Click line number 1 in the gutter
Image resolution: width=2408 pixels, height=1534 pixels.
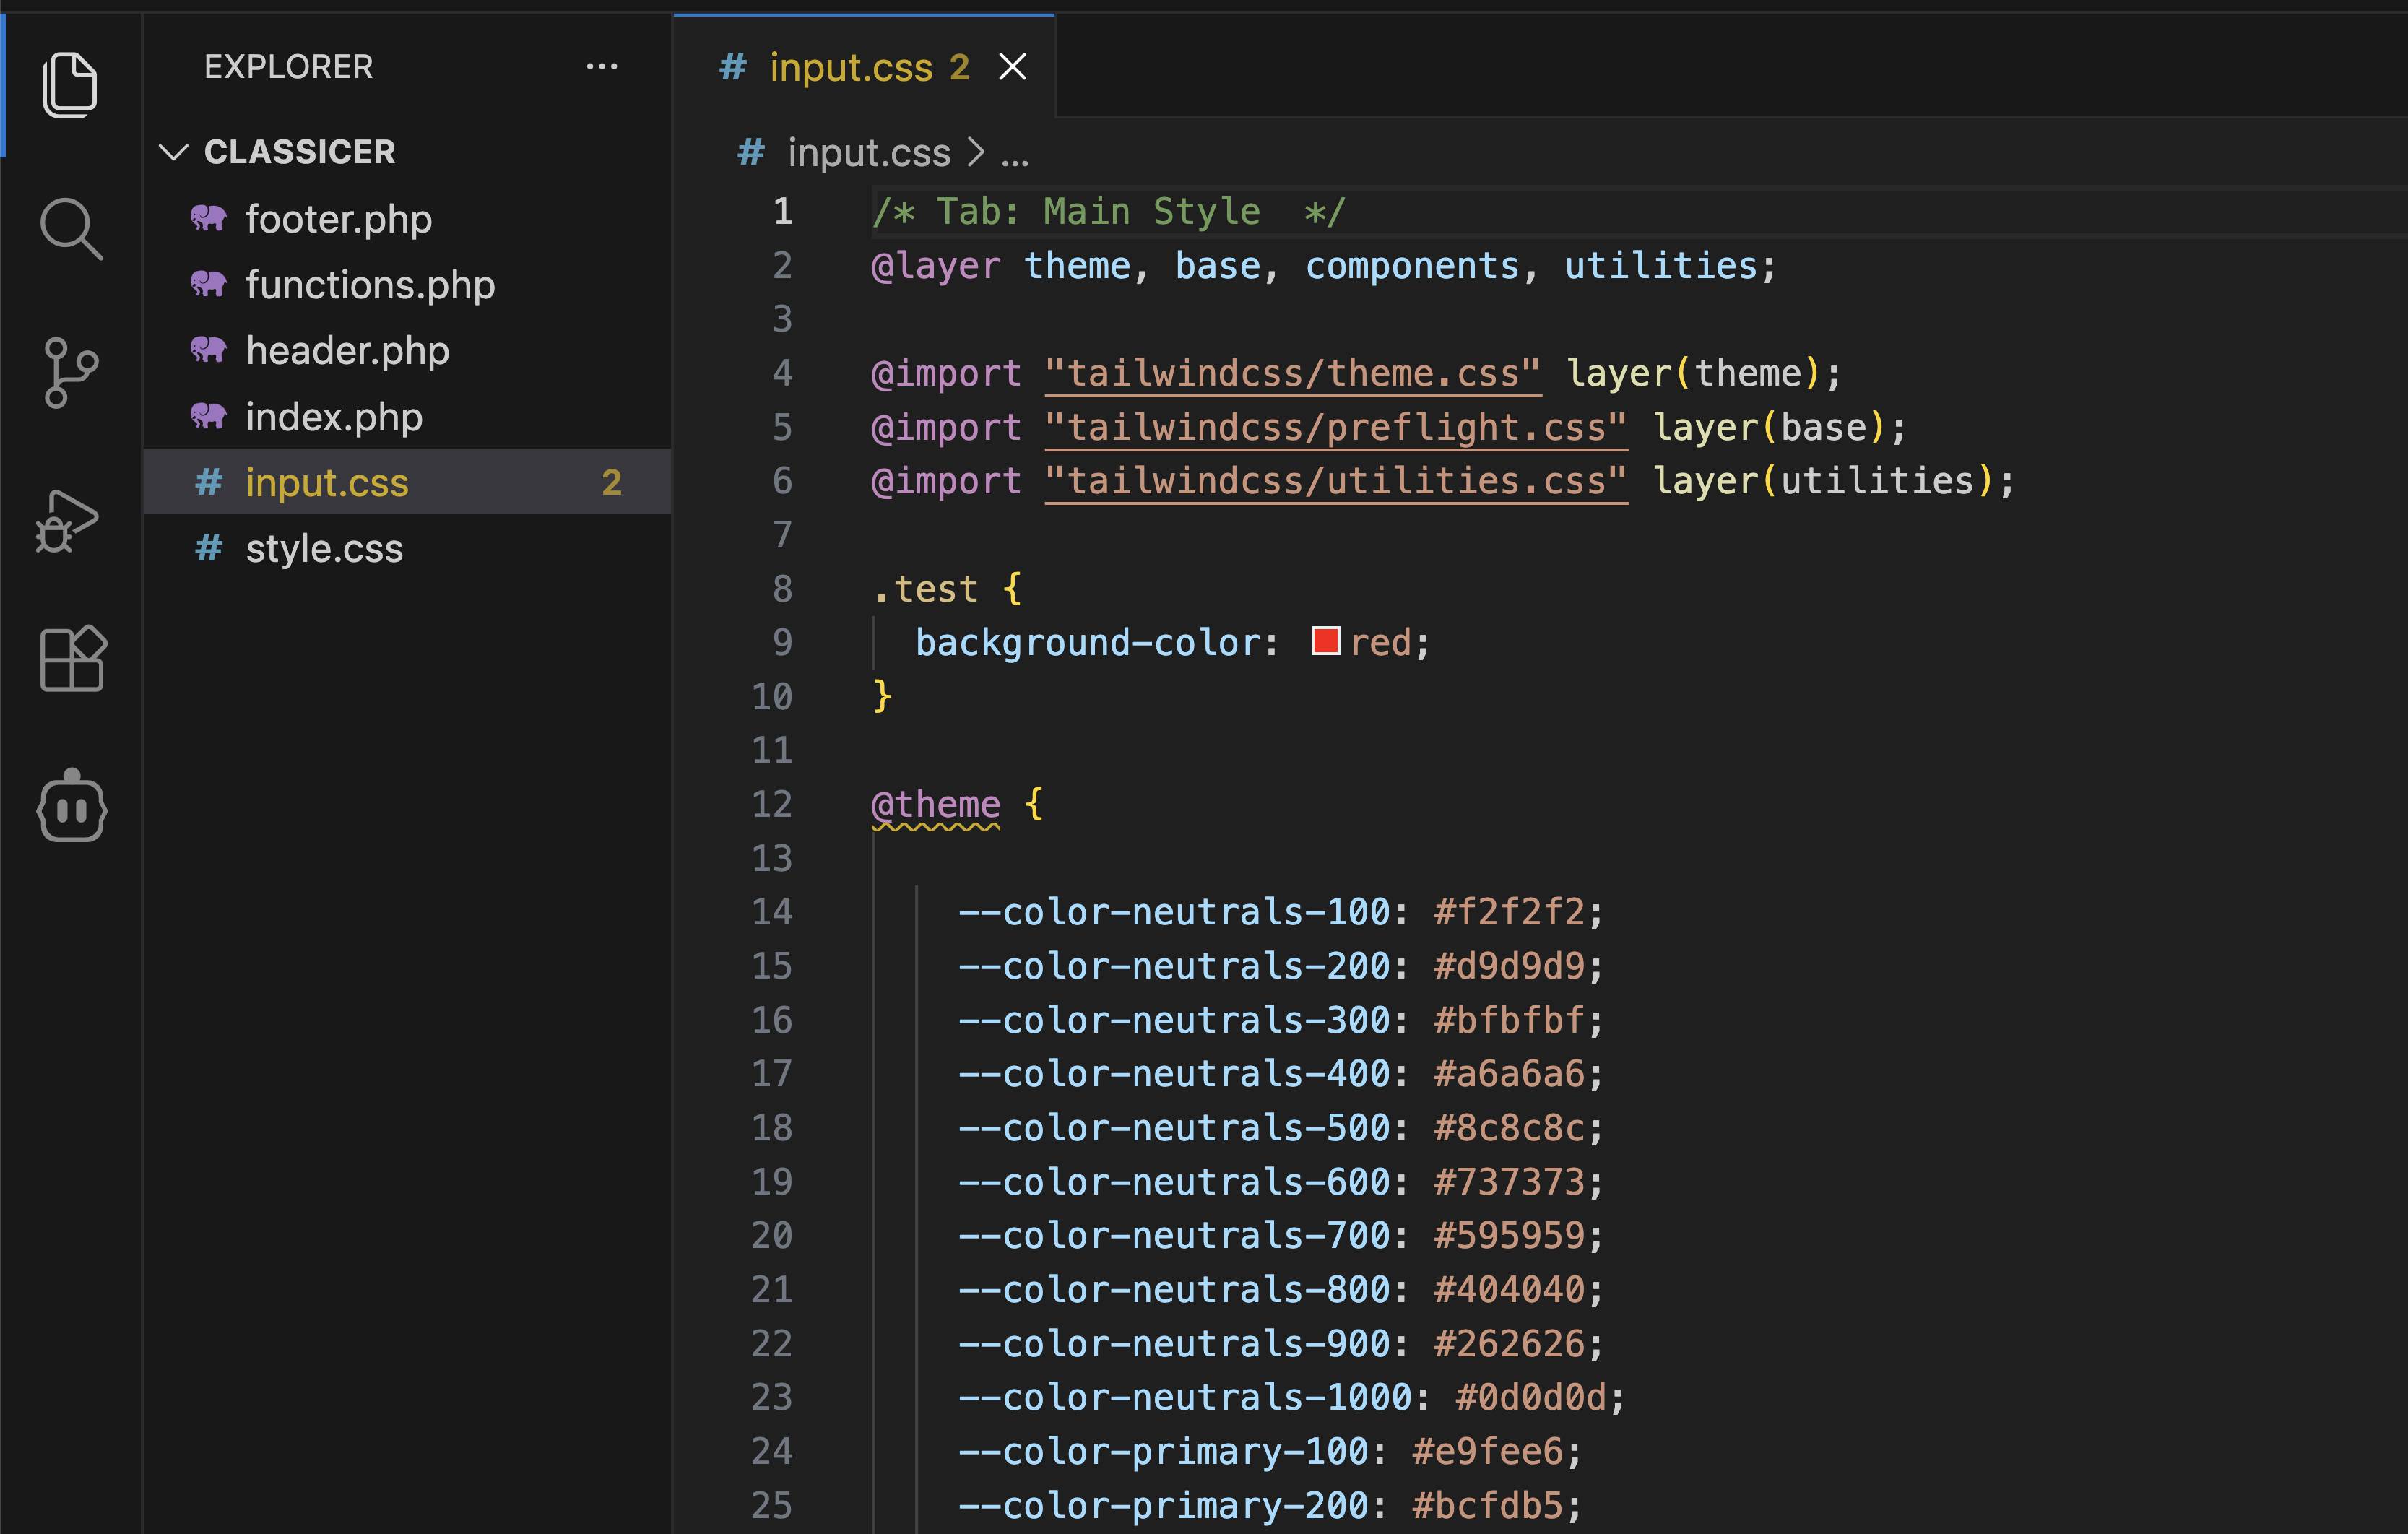point(782,211)
